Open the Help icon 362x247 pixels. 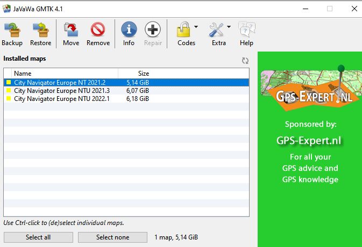tap(246, 30)
